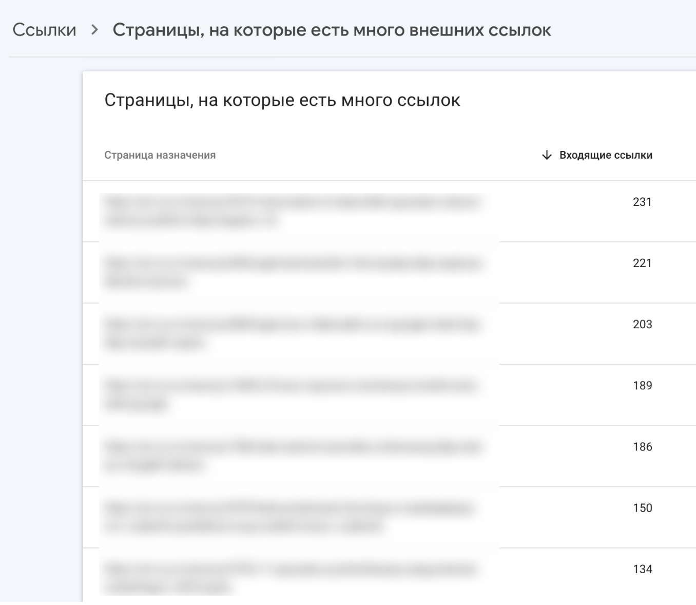Click the sort arrow next to Входящие ссылки
Image resolution: width=696 pixels, height=605 pixels.
(x=546, y=155)
